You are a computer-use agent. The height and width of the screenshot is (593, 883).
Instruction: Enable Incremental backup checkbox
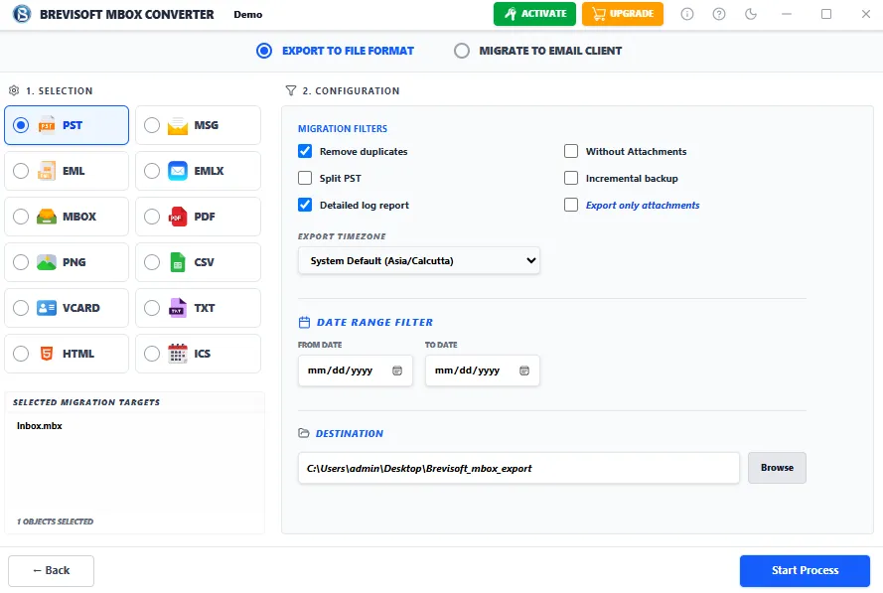(x=571, y=178)
